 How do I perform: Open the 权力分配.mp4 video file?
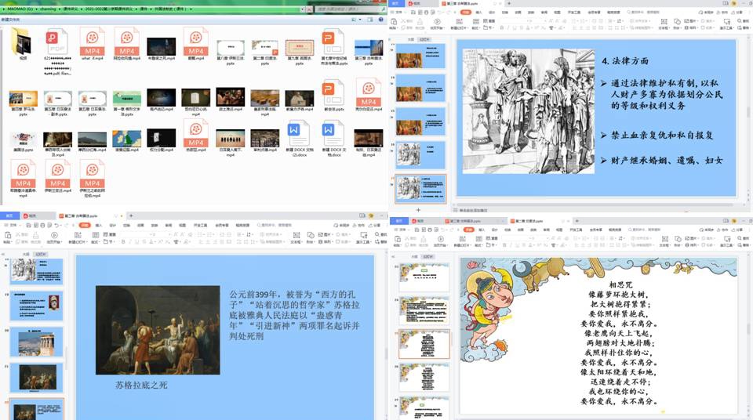click(162, 139)
